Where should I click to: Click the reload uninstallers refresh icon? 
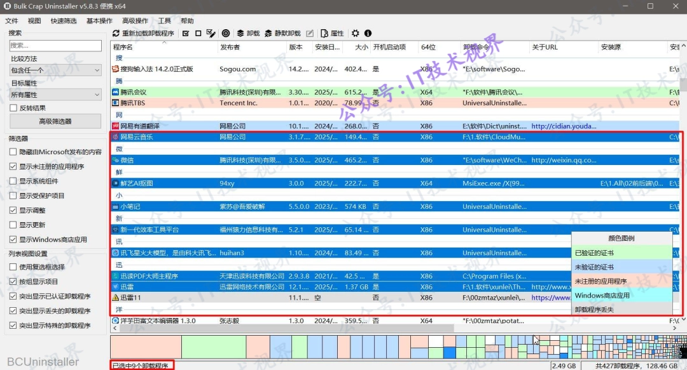(x=116, y=33)
